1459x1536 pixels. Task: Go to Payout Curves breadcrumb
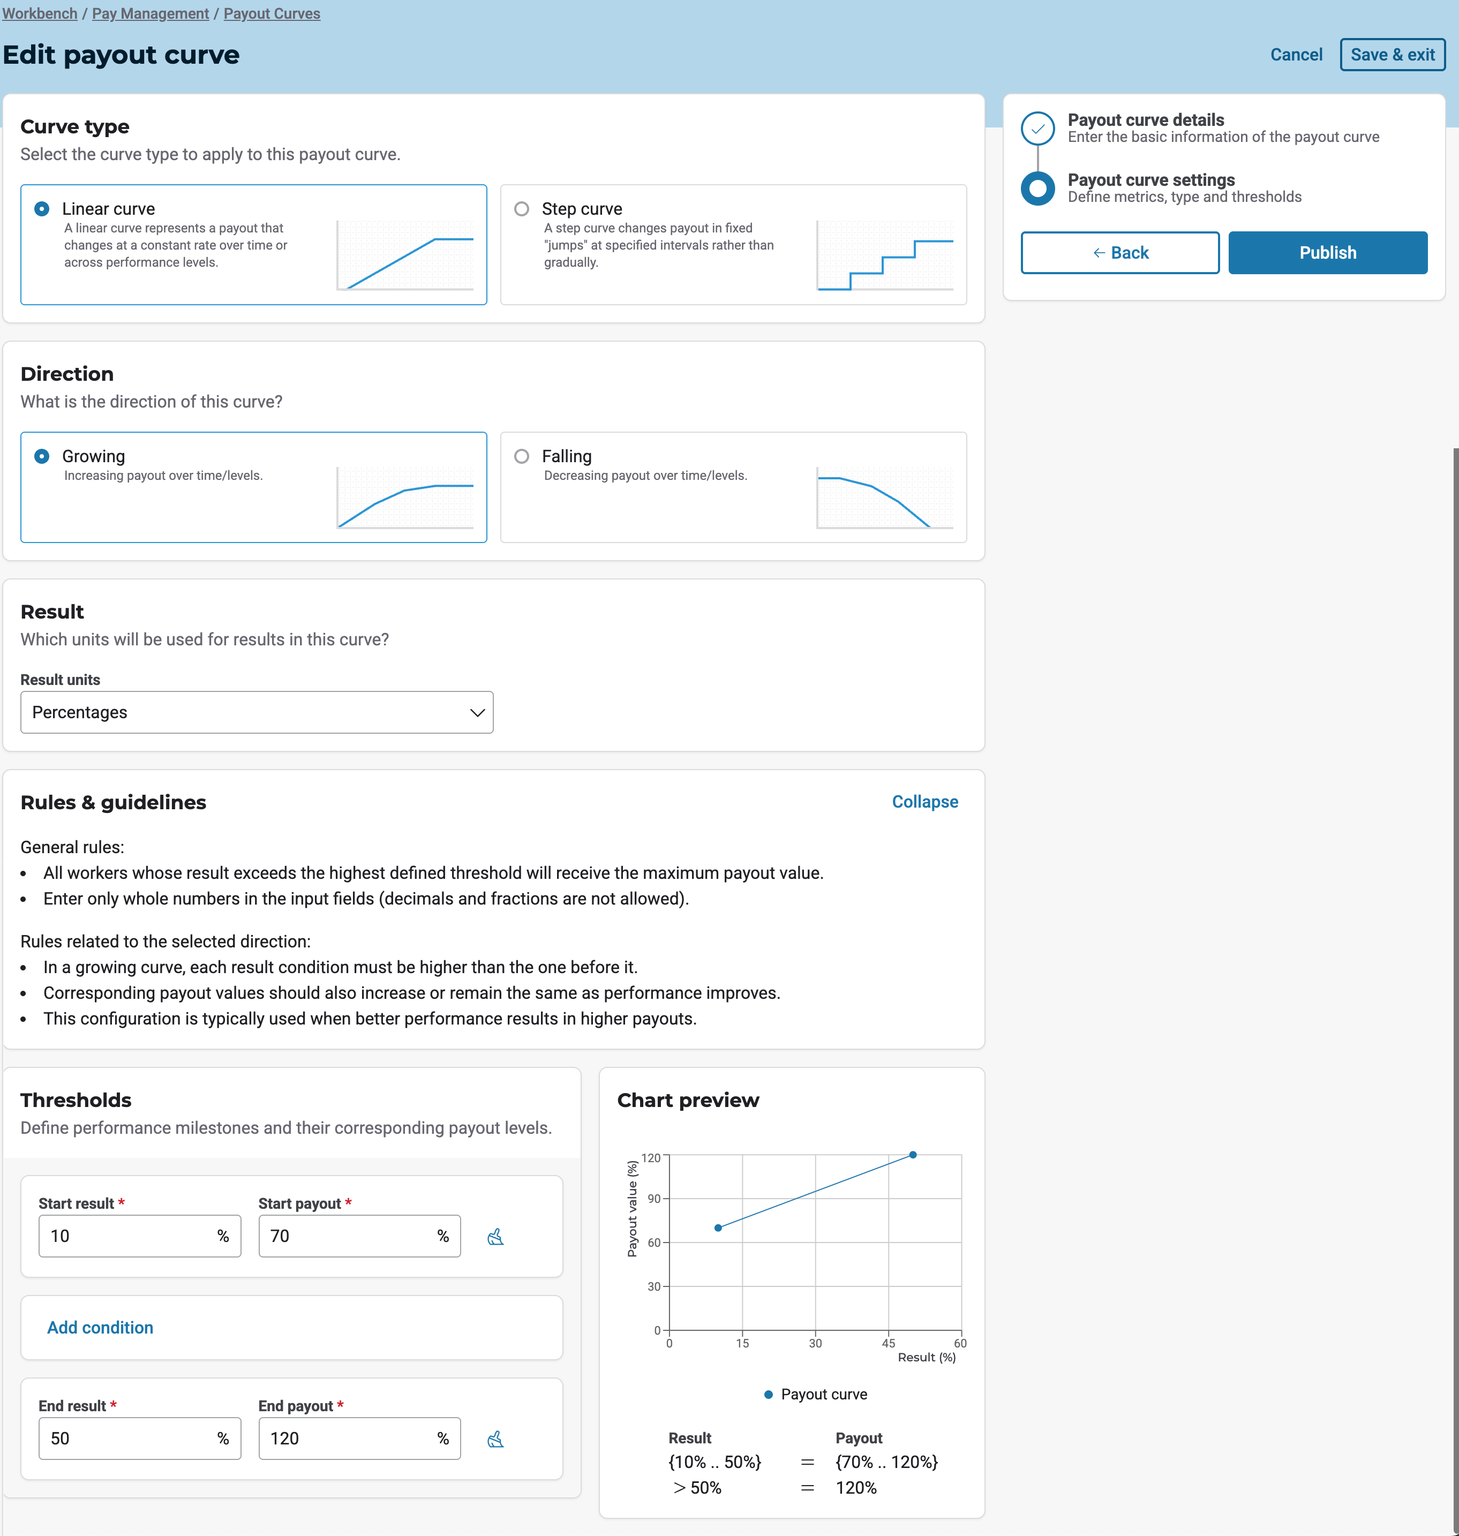pyautogui.click(x=272, y=13)
